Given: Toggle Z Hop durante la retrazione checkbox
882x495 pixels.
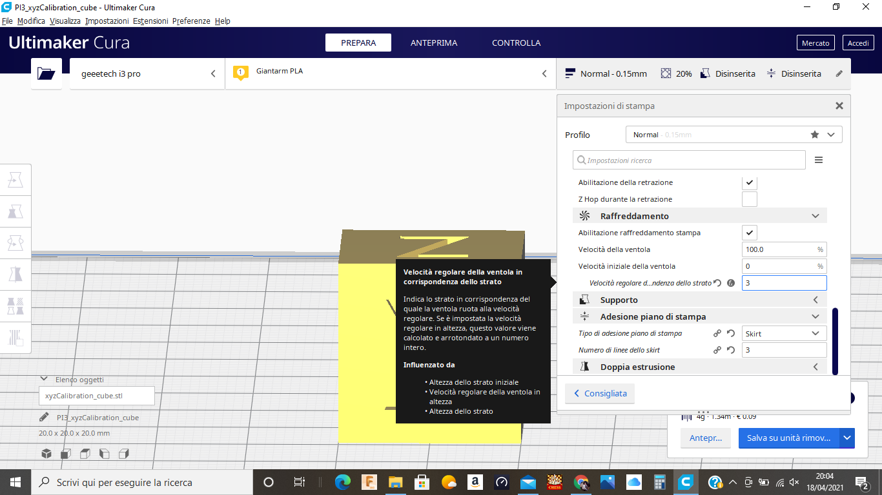Looking at the screenshot, I should click(750, 199).
